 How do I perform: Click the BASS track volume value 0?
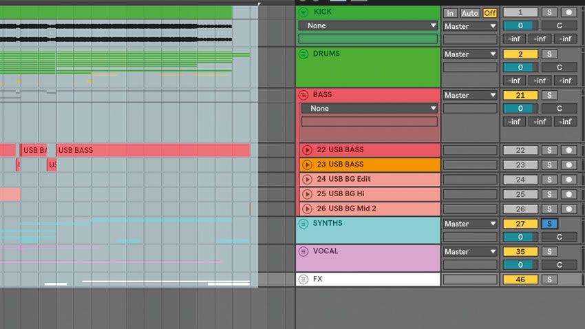(x=520, y=109)
